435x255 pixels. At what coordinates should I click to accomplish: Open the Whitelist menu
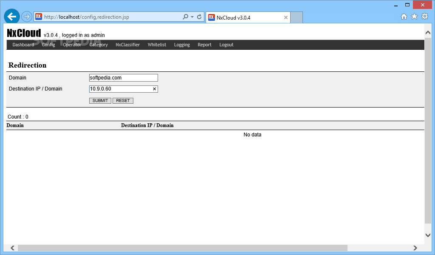(x=157, y=45)
